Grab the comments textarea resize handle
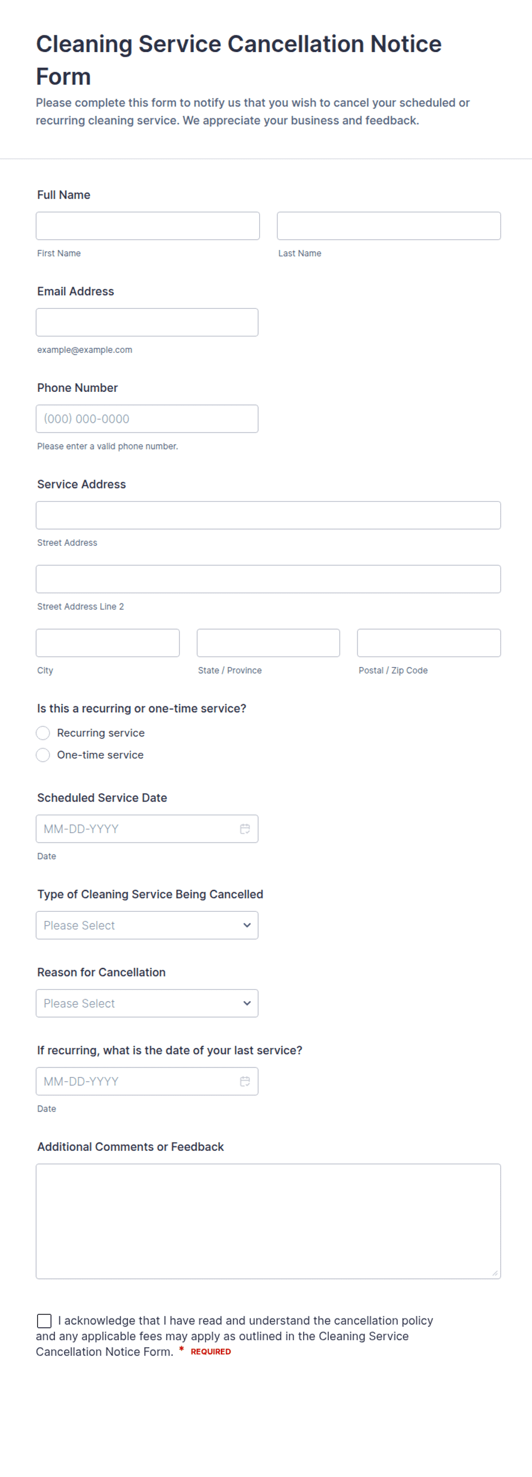Viewport: 532px width, 1477px height. point(495,1273)
